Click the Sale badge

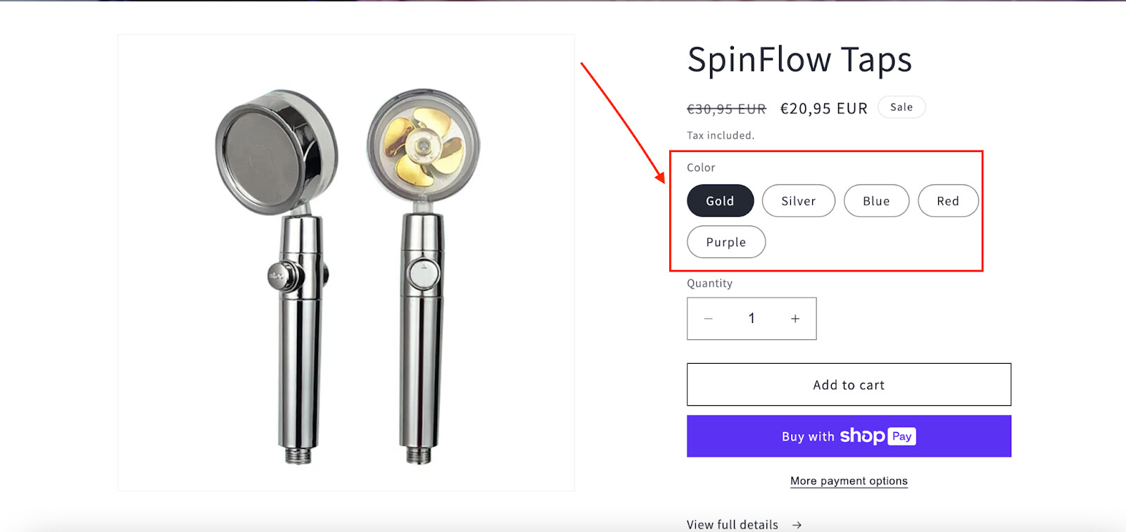click(901, 108)
